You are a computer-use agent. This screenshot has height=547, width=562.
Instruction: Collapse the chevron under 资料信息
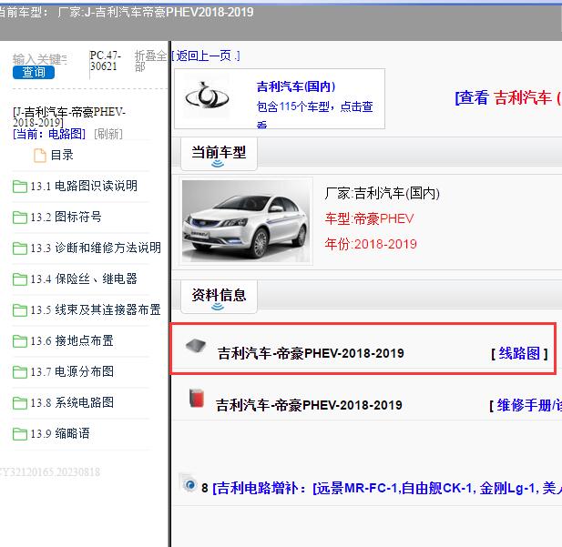(x=218, y=307)
